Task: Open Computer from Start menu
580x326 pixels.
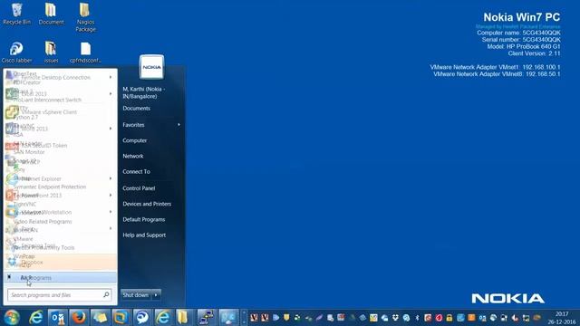Action: tap(135, 140)
